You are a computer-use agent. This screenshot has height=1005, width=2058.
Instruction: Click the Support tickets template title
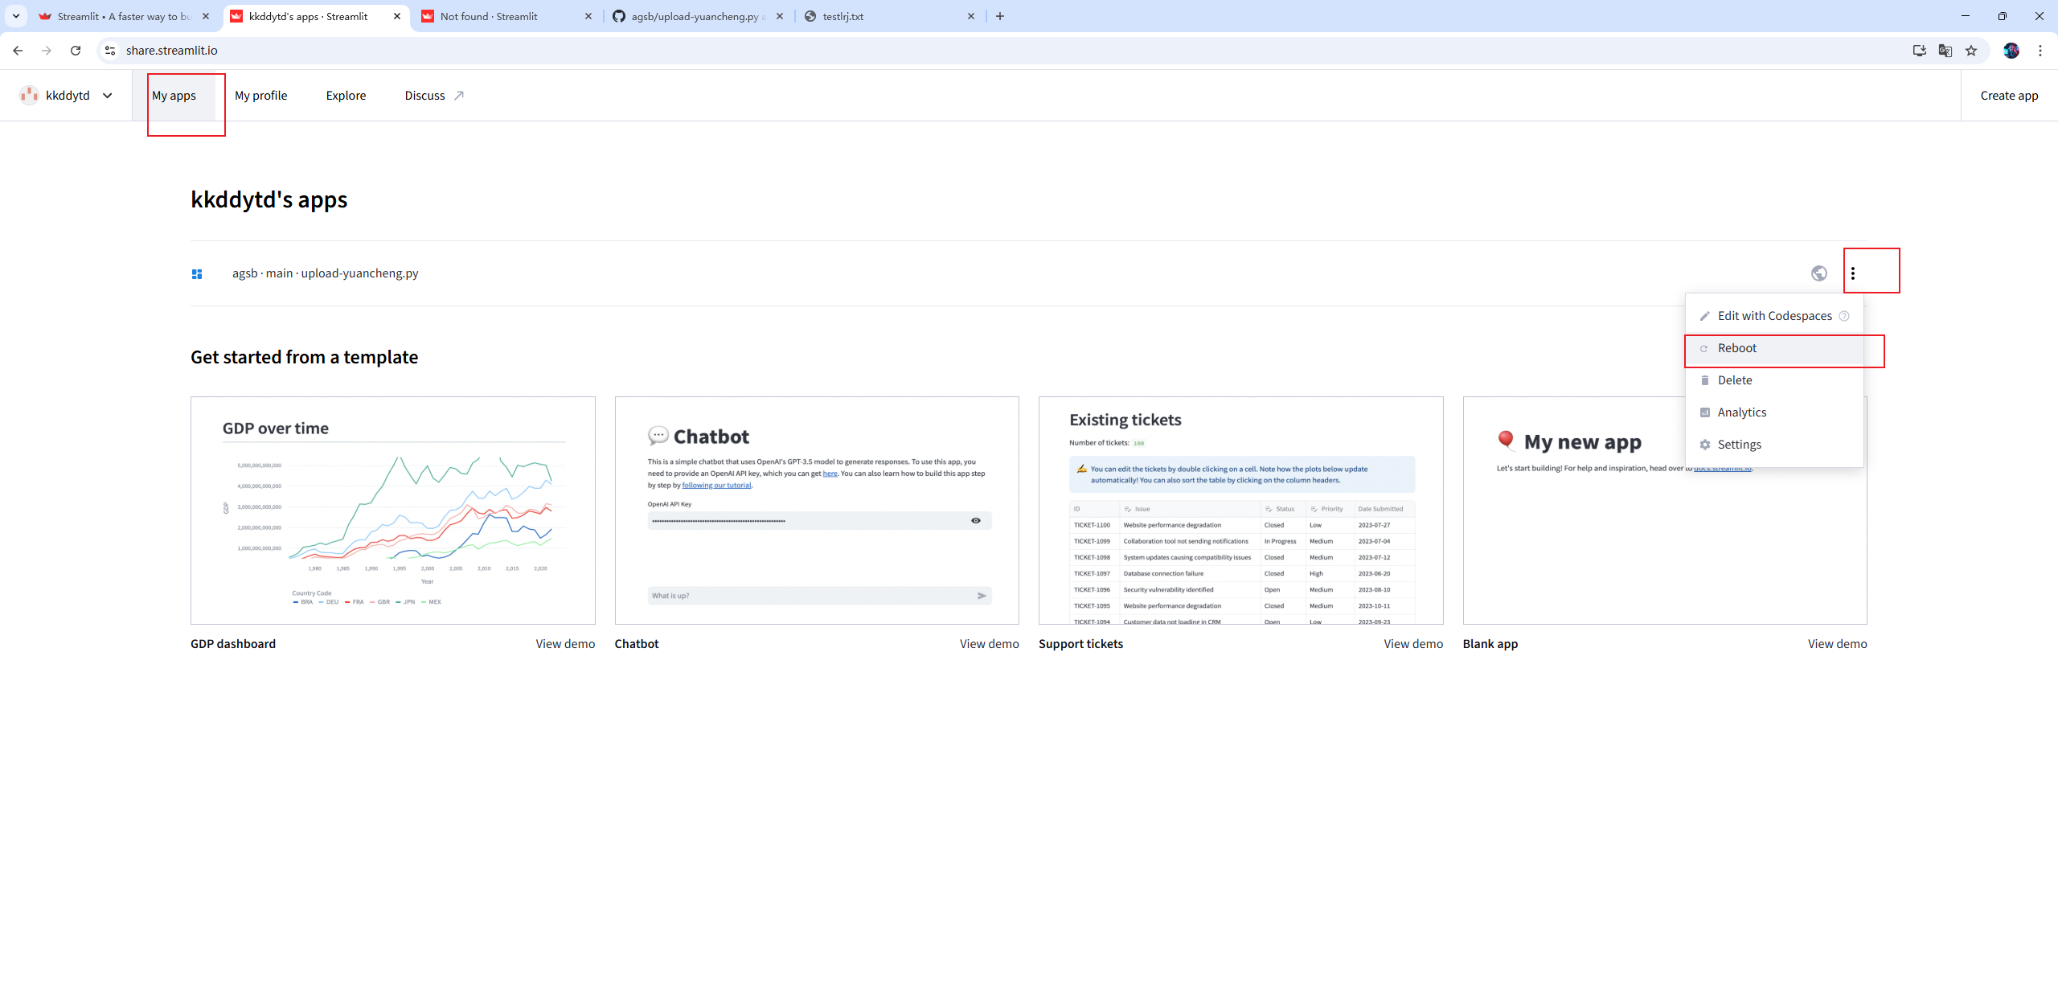pos(1081,644)
